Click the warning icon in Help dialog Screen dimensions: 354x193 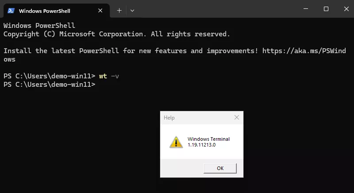[176, 142]
